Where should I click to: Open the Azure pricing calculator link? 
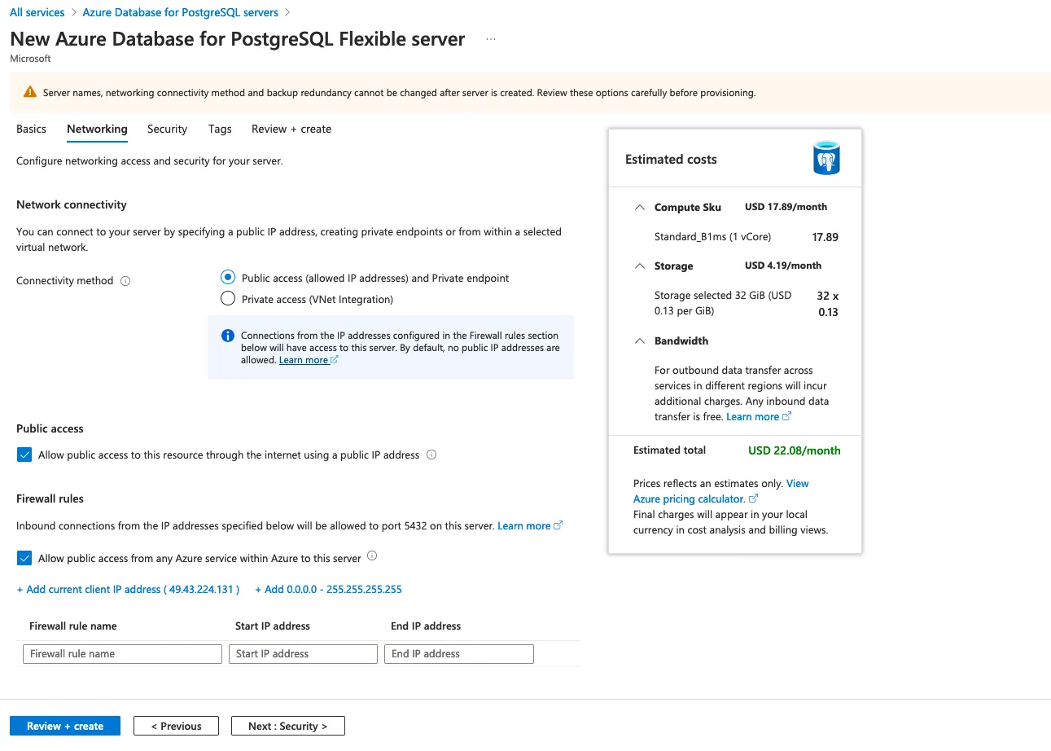tap(689, 499)
